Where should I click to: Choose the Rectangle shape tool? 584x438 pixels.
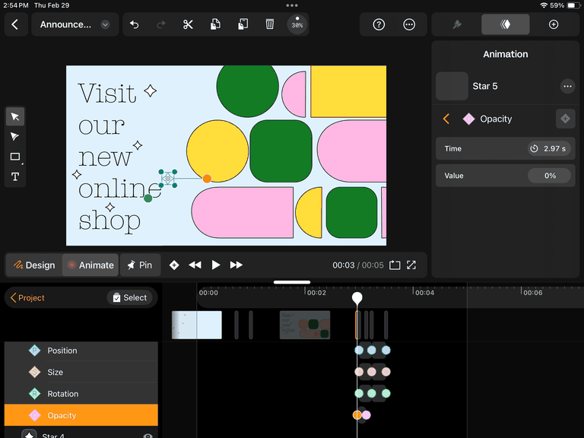tap(14, 157)
